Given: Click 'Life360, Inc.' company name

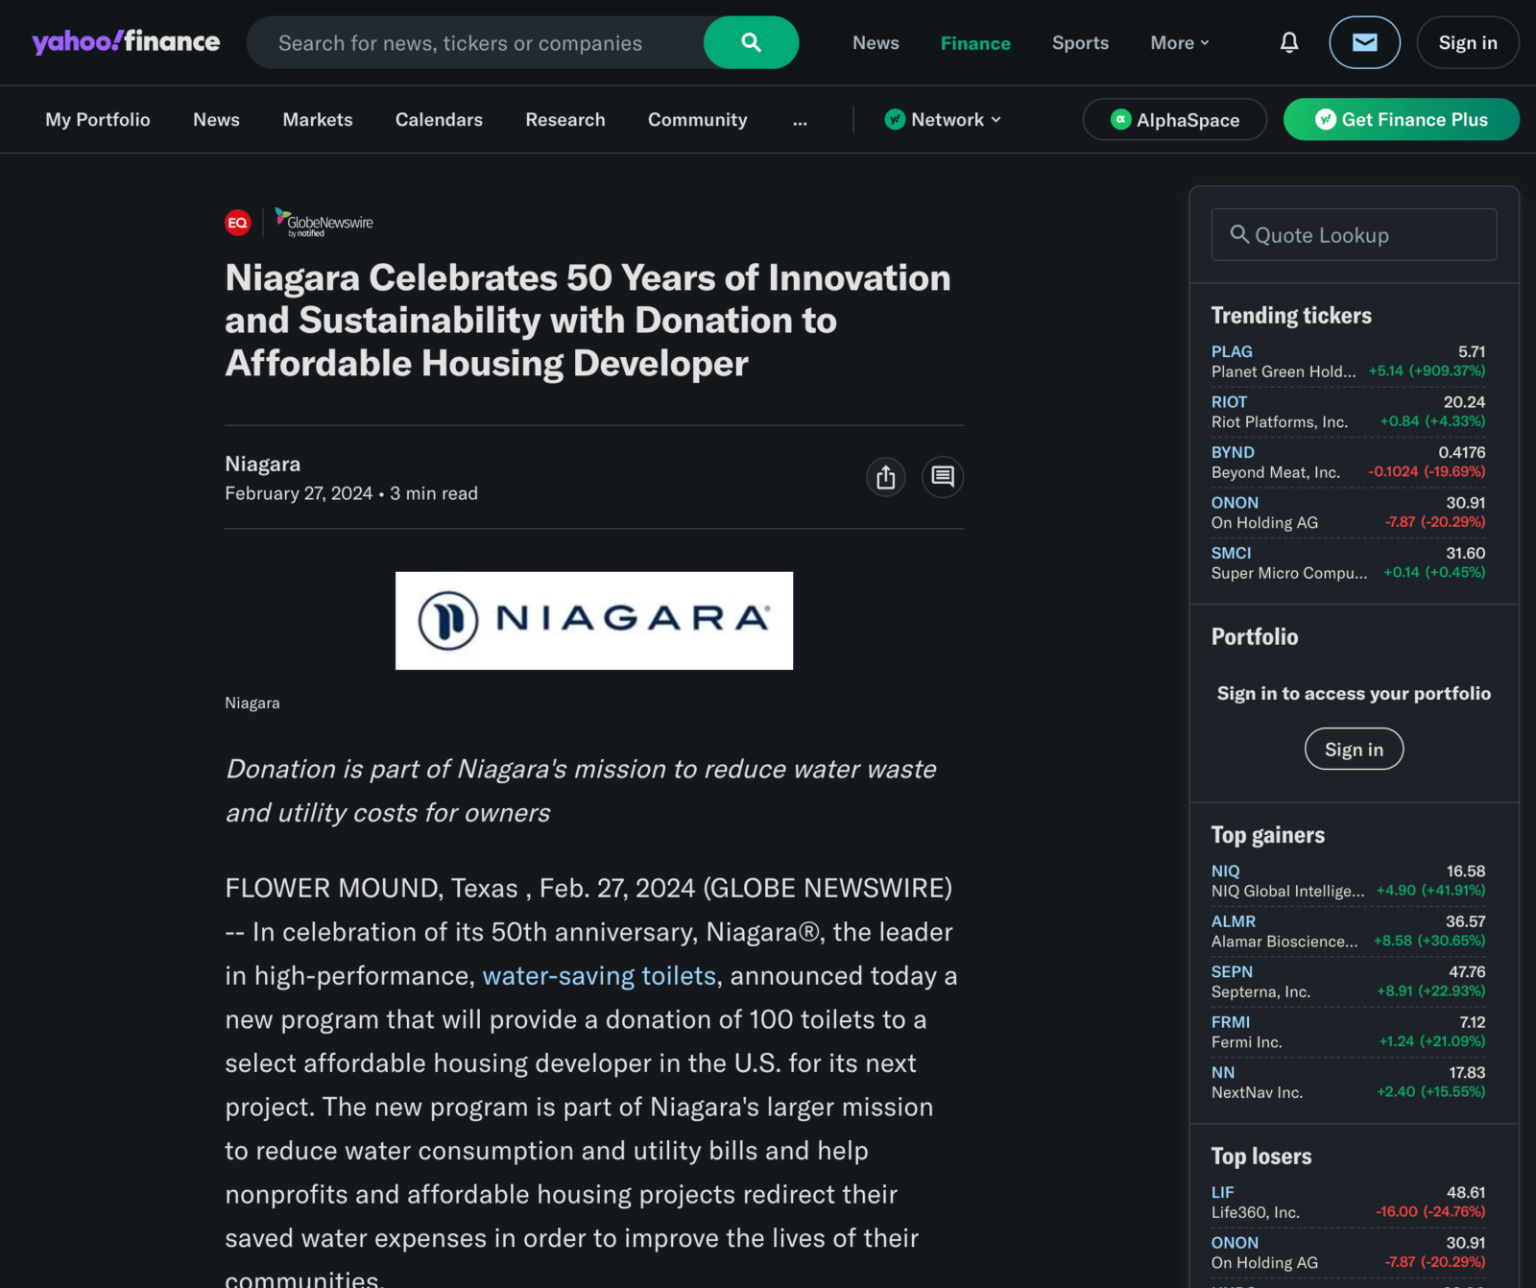Looking at the screenshot, I should pos(1255,1212).
